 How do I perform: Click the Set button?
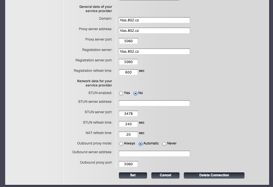click(133, 175)
